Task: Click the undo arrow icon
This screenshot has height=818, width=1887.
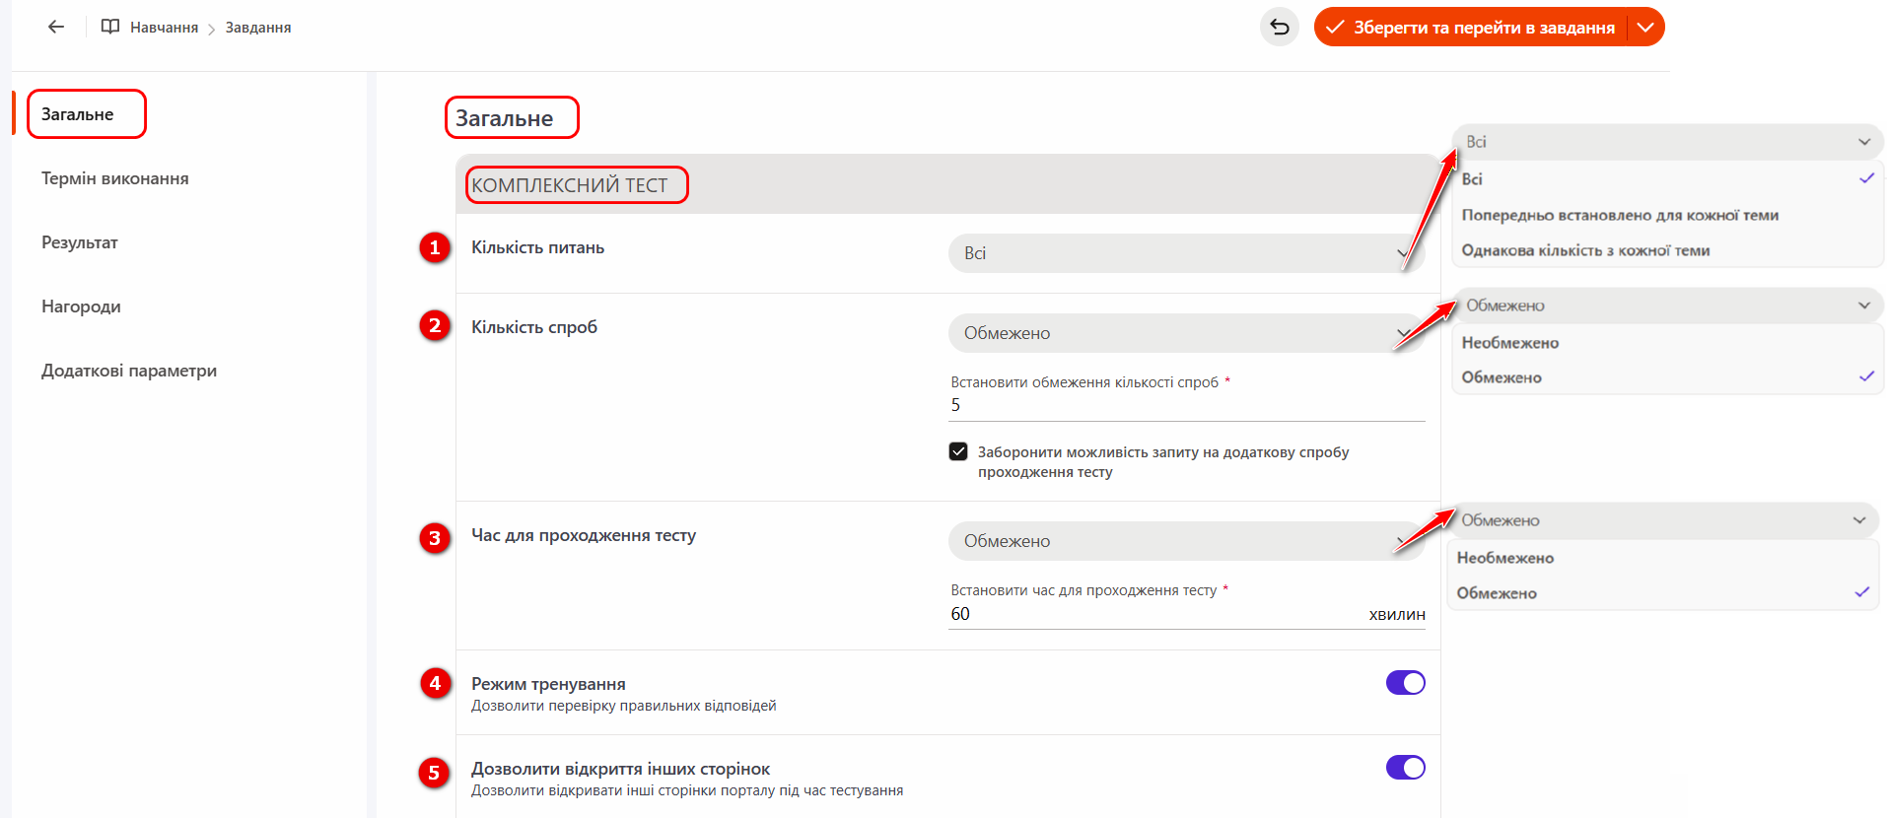Action: coord(1279,27)
